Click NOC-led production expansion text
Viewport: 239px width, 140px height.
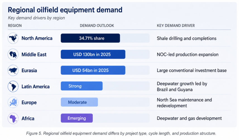click(188, 54)
